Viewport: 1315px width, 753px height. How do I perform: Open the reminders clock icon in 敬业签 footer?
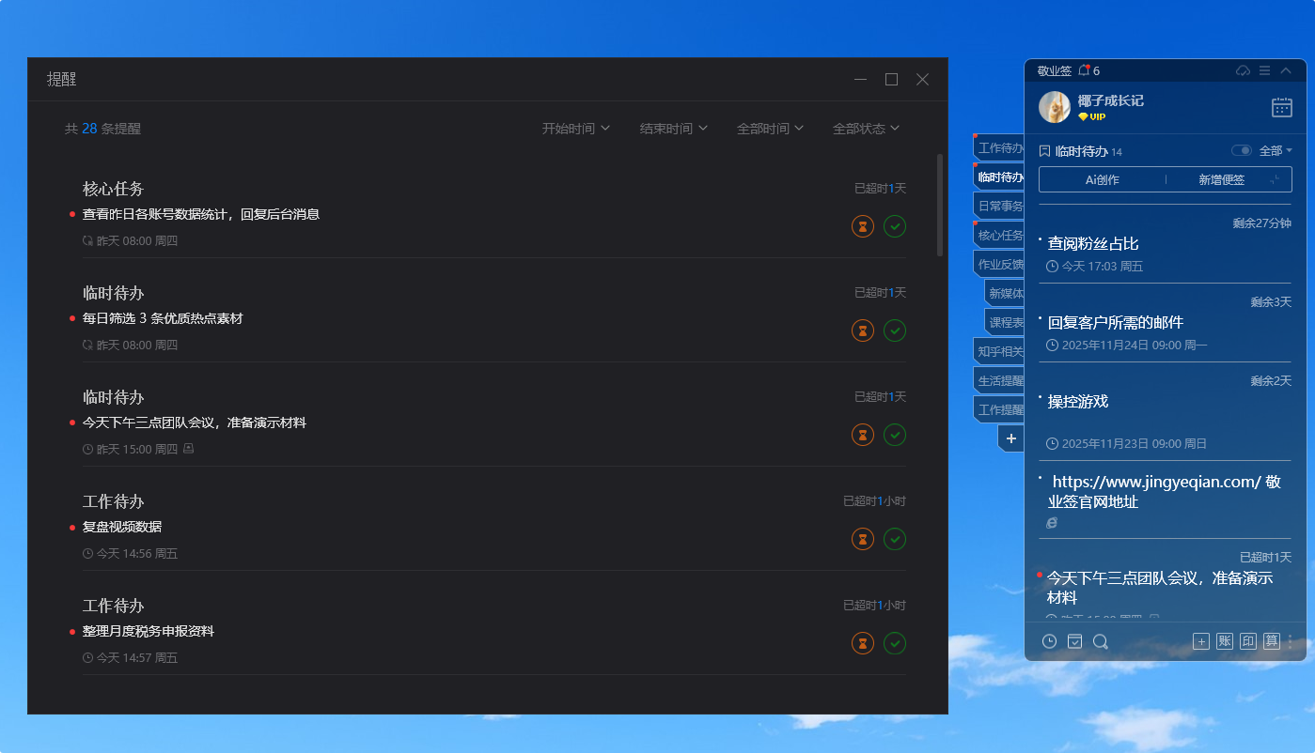[1049, 641]
